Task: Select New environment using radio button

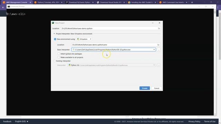Action: pyautogui.click(x=55, y=39)
